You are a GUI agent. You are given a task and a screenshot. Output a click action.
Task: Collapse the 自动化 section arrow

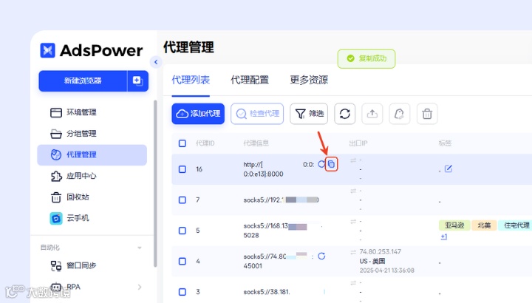pos(140,248)
